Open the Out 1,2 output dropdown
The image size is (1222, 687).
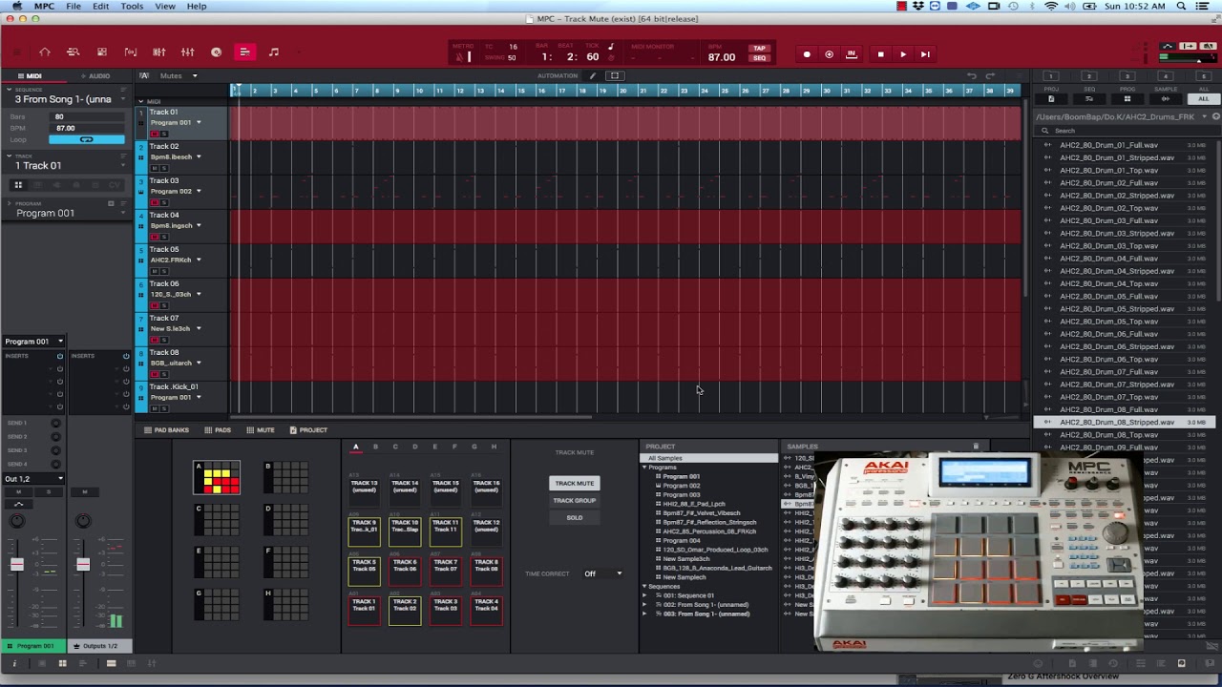click(33, 478)
